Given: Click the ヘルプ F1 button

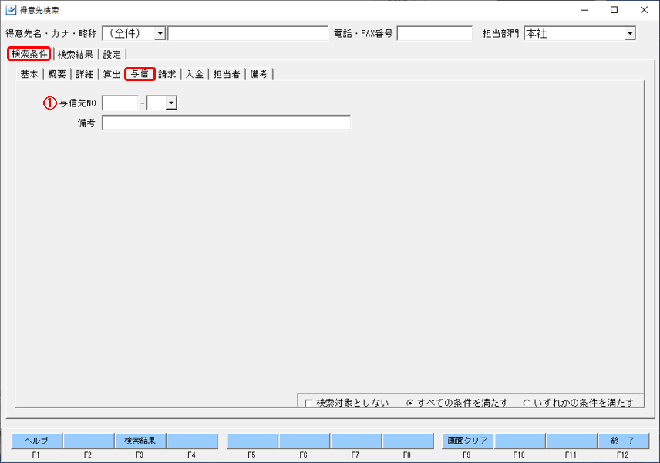Looking at the screenshot, I should coord(36,441).
